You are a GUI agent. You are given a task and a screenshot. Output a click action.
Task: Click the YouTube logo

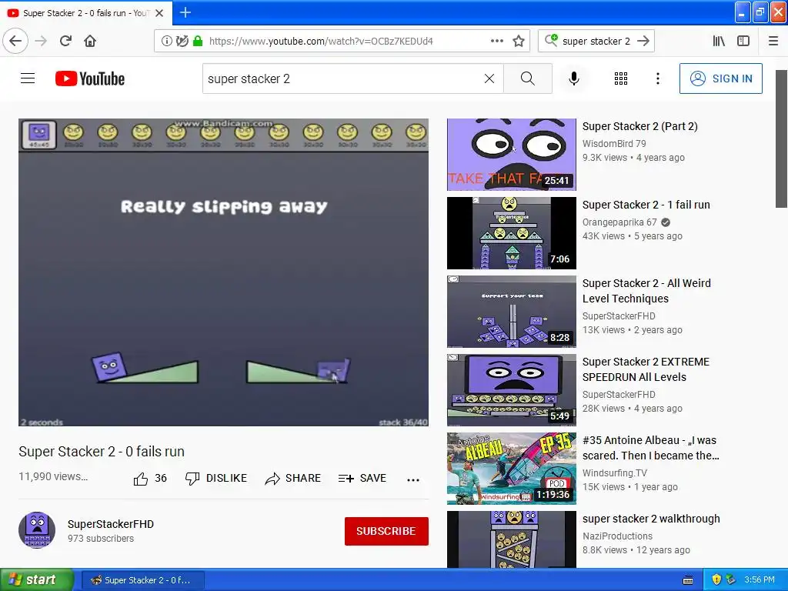pyautogui.click(x=90, y=78)
